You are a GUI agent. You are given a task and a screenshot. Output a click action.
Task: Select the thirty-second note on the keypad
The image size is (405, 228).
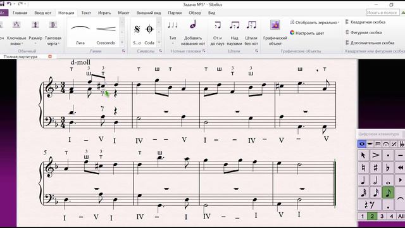coord(363,193)
